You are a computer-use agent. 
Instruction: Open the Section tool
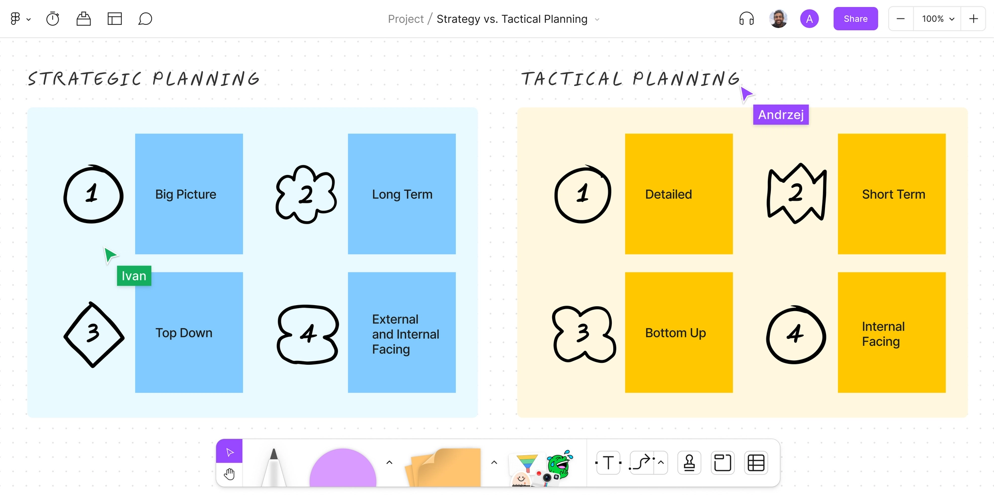(x=722, y=462)
